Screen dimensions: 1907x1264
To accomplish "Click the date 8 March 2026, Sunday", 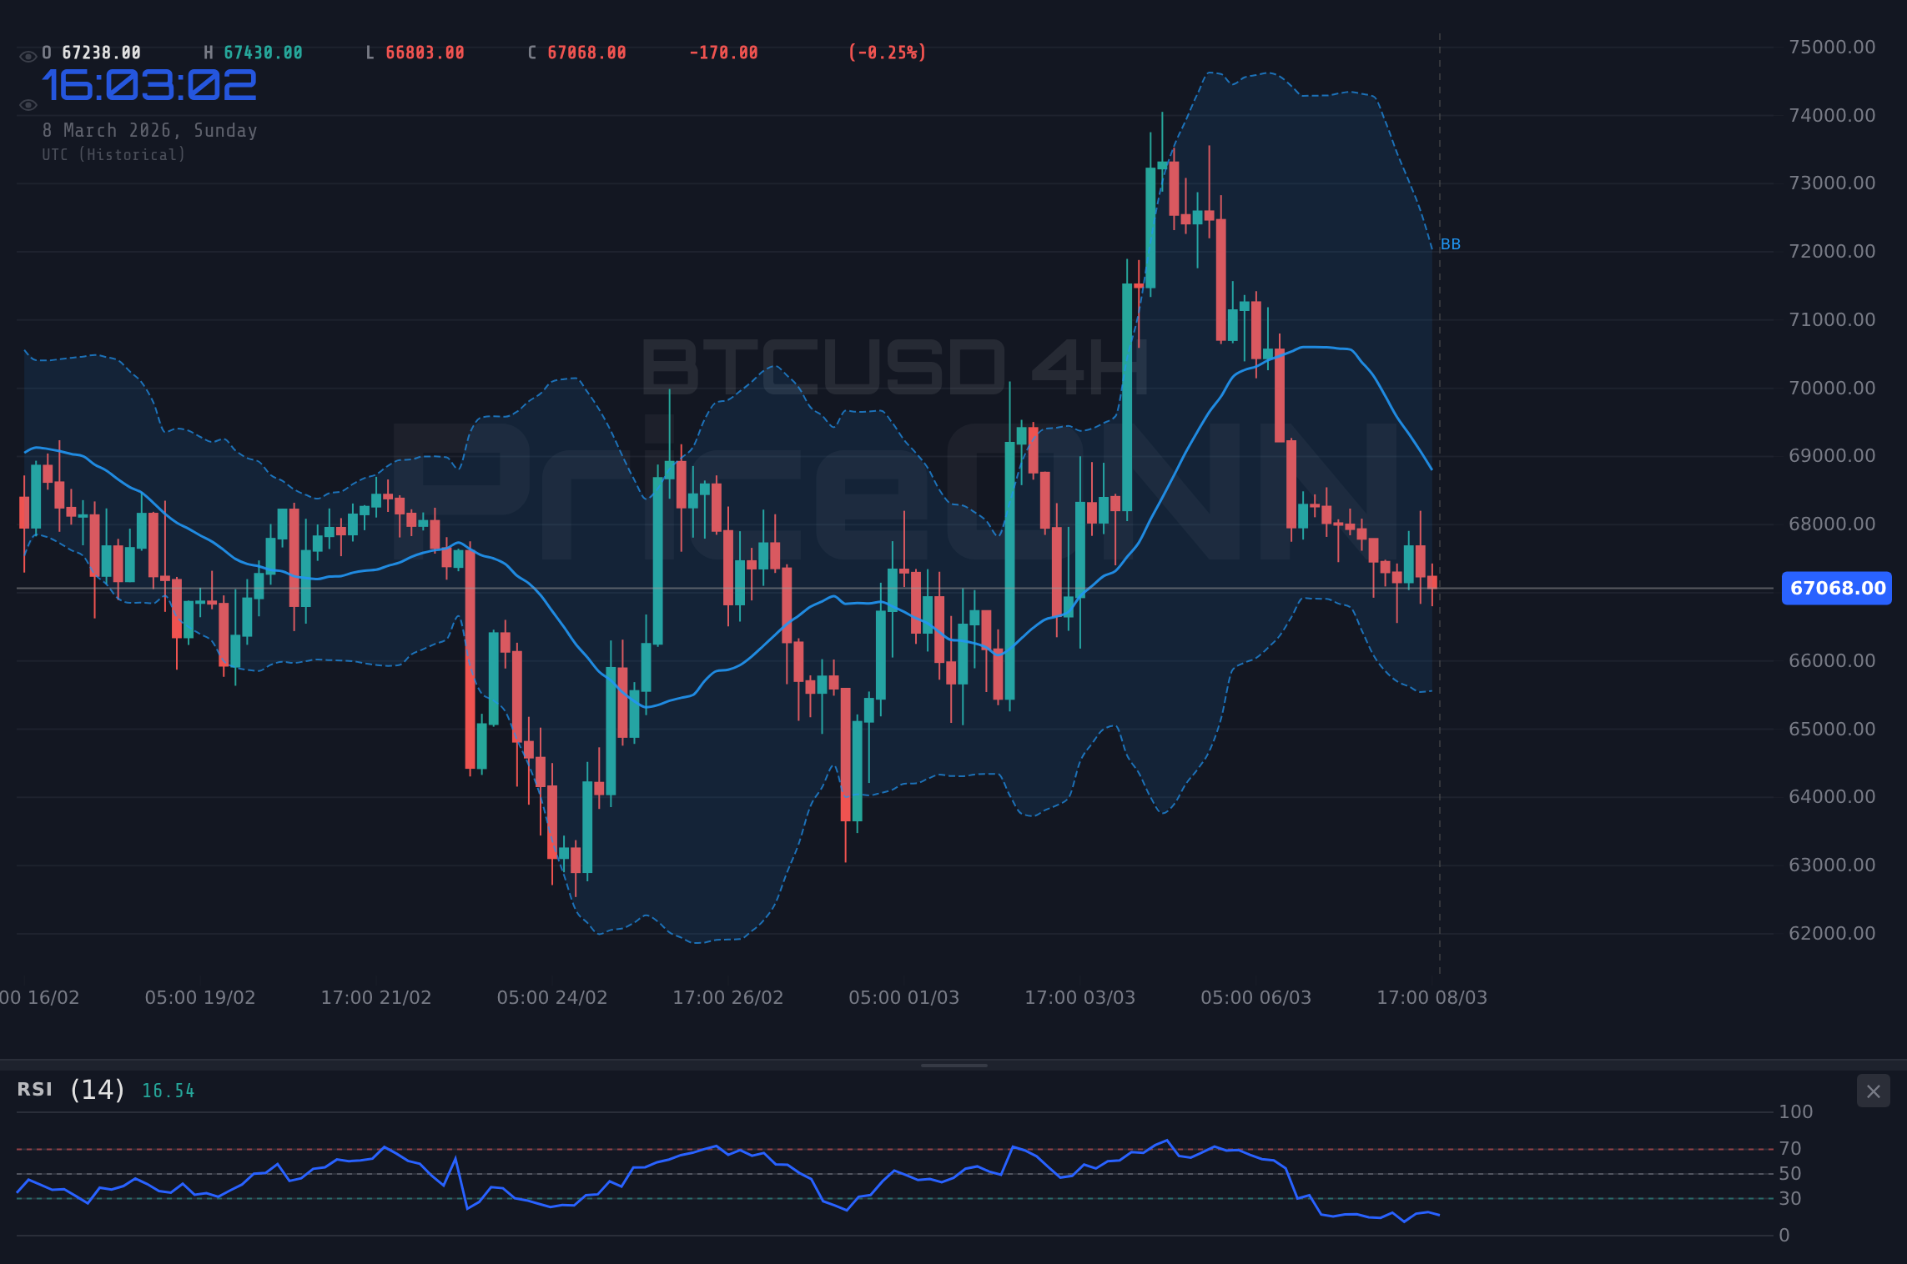I will click(150, 131).
